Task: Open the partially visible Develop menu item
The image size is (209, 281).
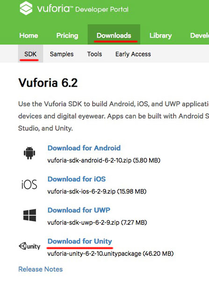Action: [x=200, y=36]
